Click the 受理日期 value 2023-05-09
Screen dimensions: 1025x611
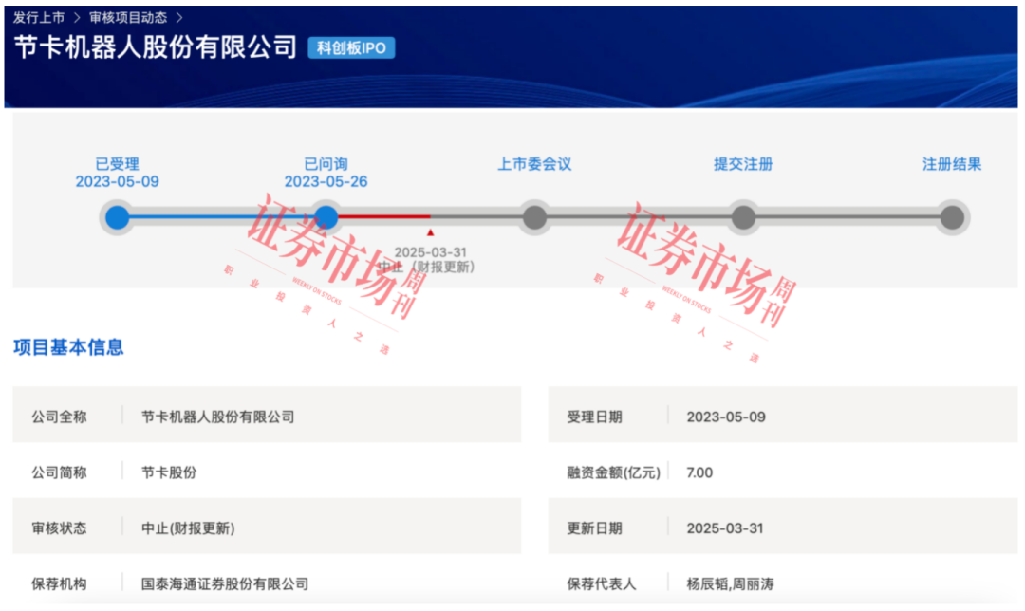tap(726, 417)
